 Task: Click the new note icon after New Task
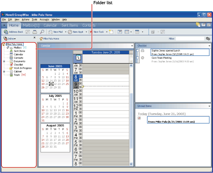111,32
